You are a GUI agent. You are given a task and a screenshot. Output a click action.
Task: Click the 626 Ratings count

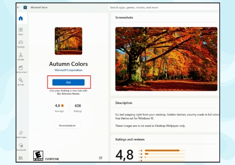click(x=78, y=108)
